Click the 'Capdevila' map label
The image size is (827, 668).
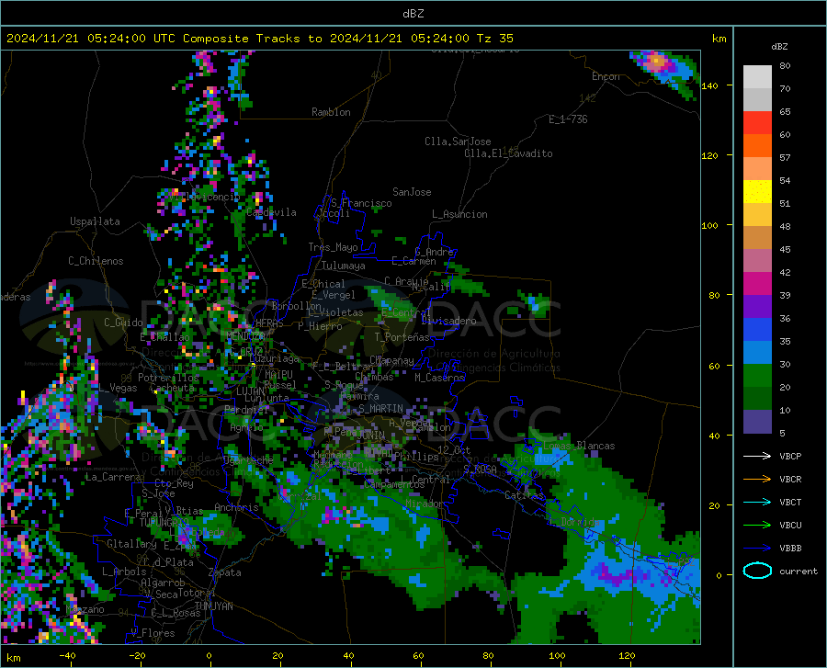[271, 212]
